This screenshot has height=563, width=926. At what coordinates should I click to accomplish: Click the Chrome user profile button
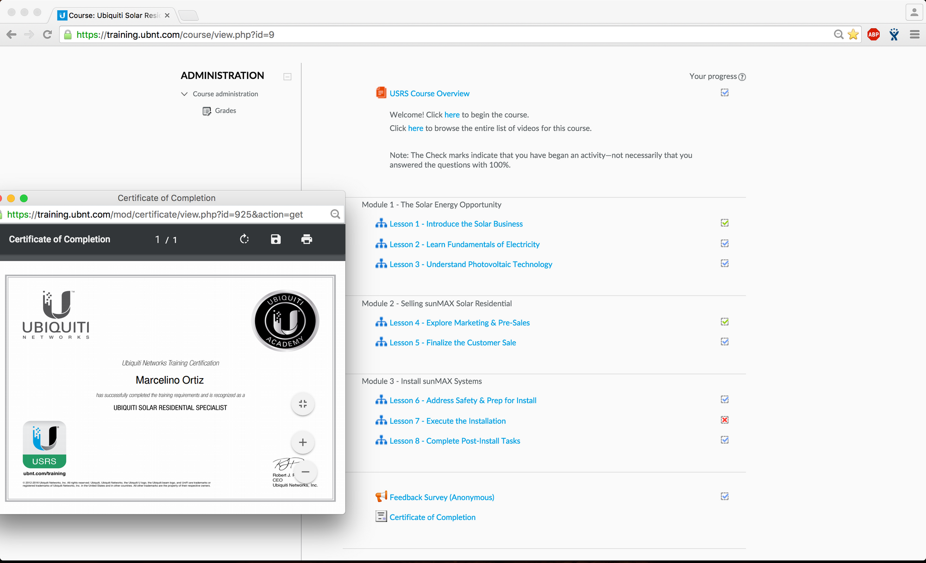point(914,12)
